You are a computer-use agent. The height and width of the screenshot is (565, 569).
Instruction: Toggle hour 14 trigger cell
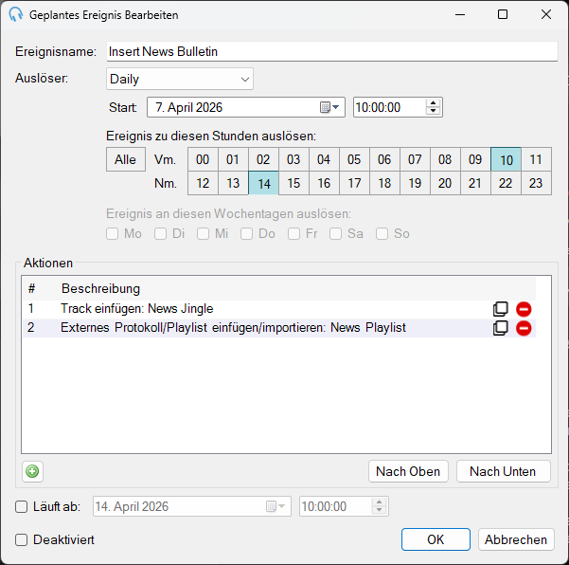(x=264, y=183)
